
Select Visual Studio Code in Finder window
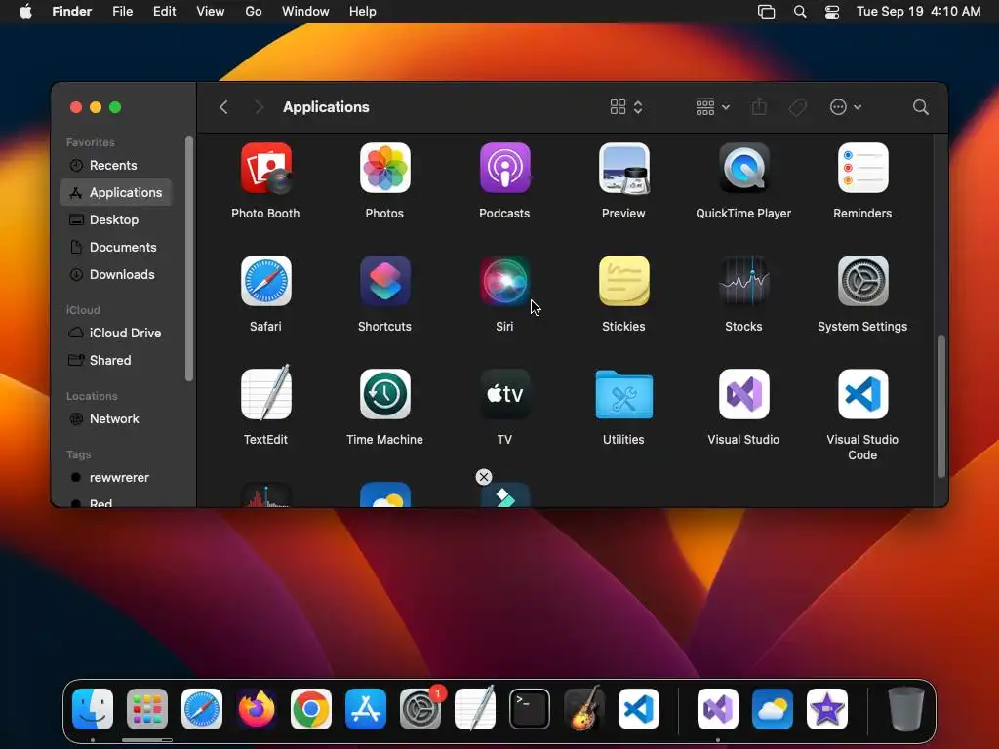pyautogui.click(x=862, y=394)
